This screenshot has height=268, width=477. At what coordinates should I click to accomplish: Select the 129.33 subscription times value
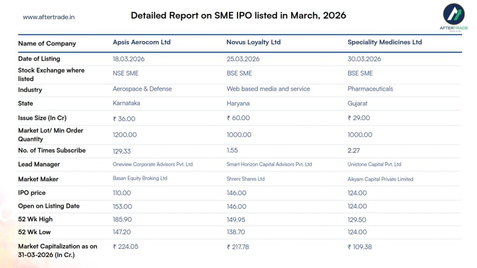tap(122, 151)
